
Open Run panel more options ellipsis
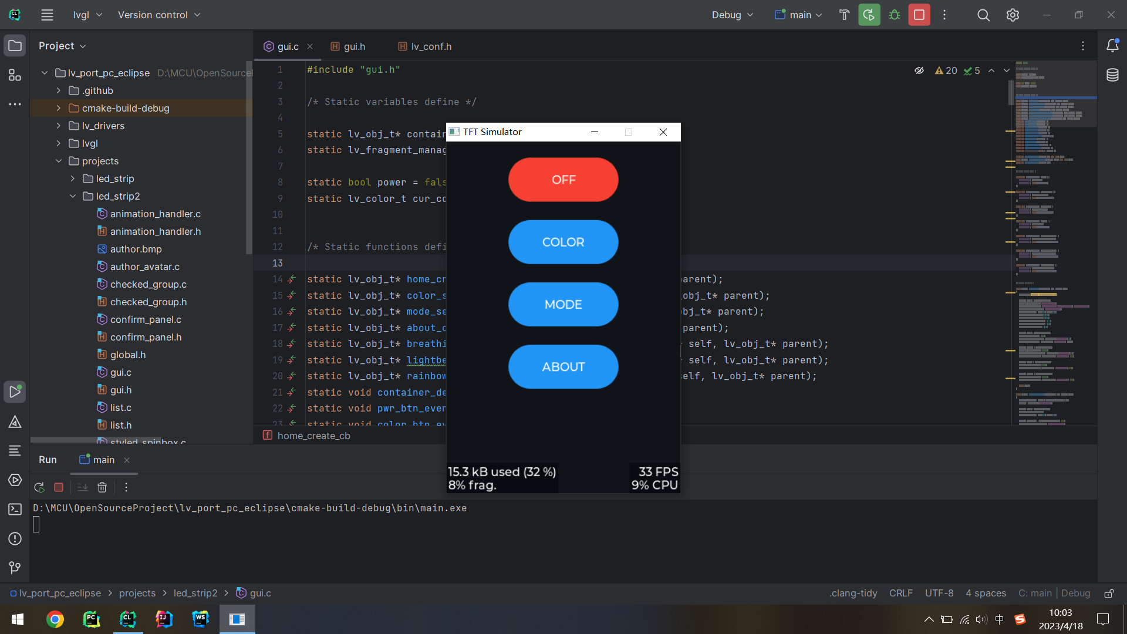[126, 487]
